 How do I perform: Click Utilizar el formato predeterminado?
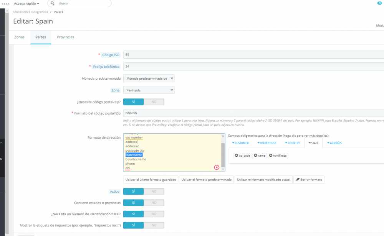pyautogui.click(x=206, y=179)
